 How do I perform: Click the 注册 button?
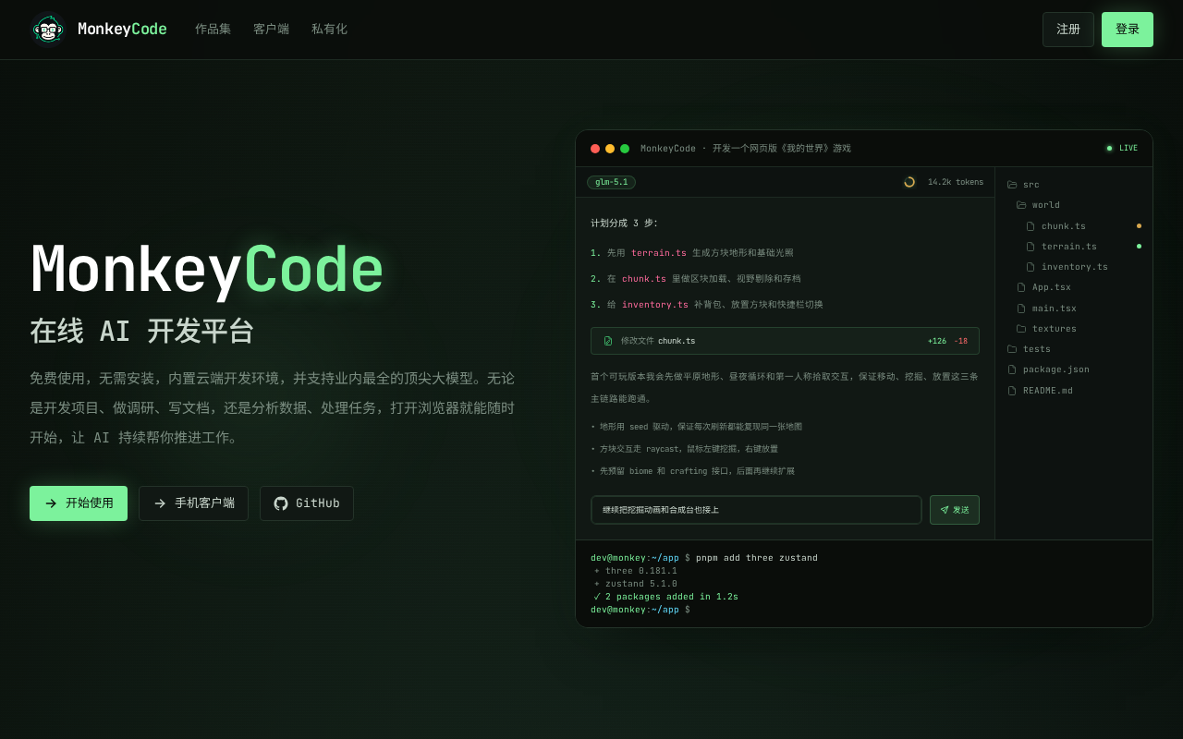(x=1068, y=30)
